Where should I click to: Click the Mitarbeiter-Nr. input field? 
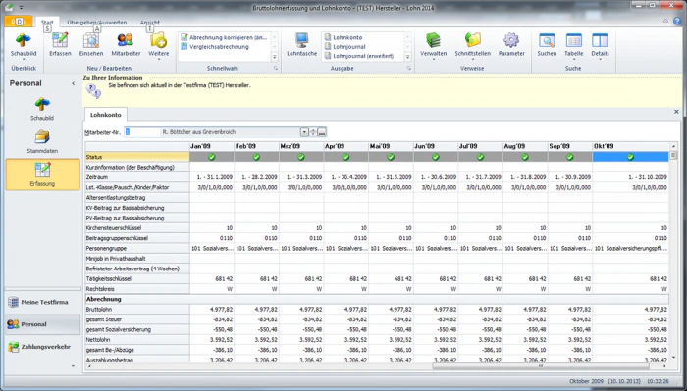point(143,132)
